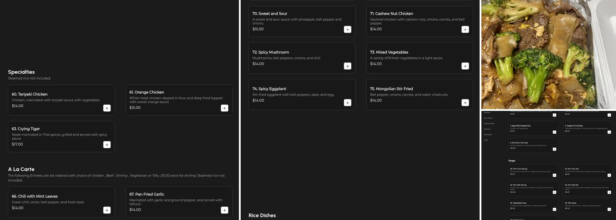
Task: Add 70. Sweet and Sour to cart
Action: [348, 29]
